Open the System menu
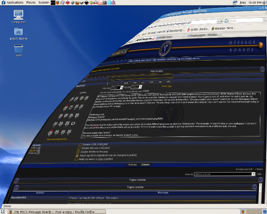 (44, 3)
